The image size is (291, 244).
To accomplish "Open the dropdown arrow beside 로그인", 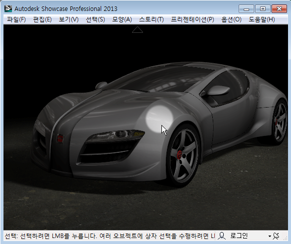I will [x=270, y=236].
